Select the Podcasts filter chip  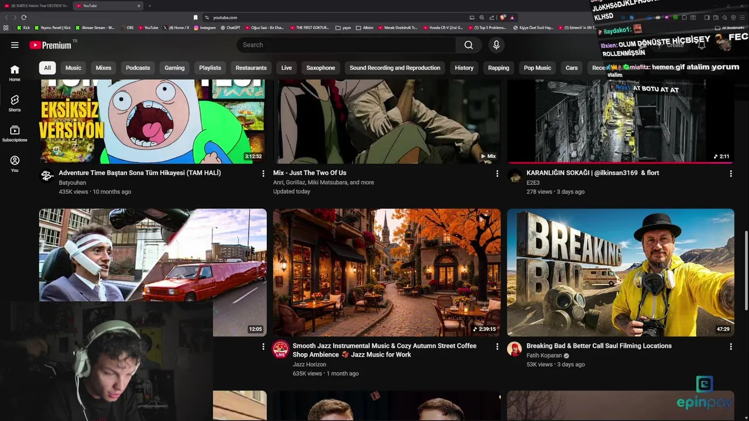coord(138,68)
